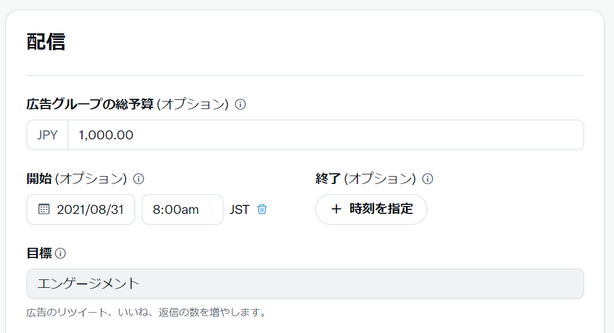Click the 広告グループの総予算 label text

[90, 104]
